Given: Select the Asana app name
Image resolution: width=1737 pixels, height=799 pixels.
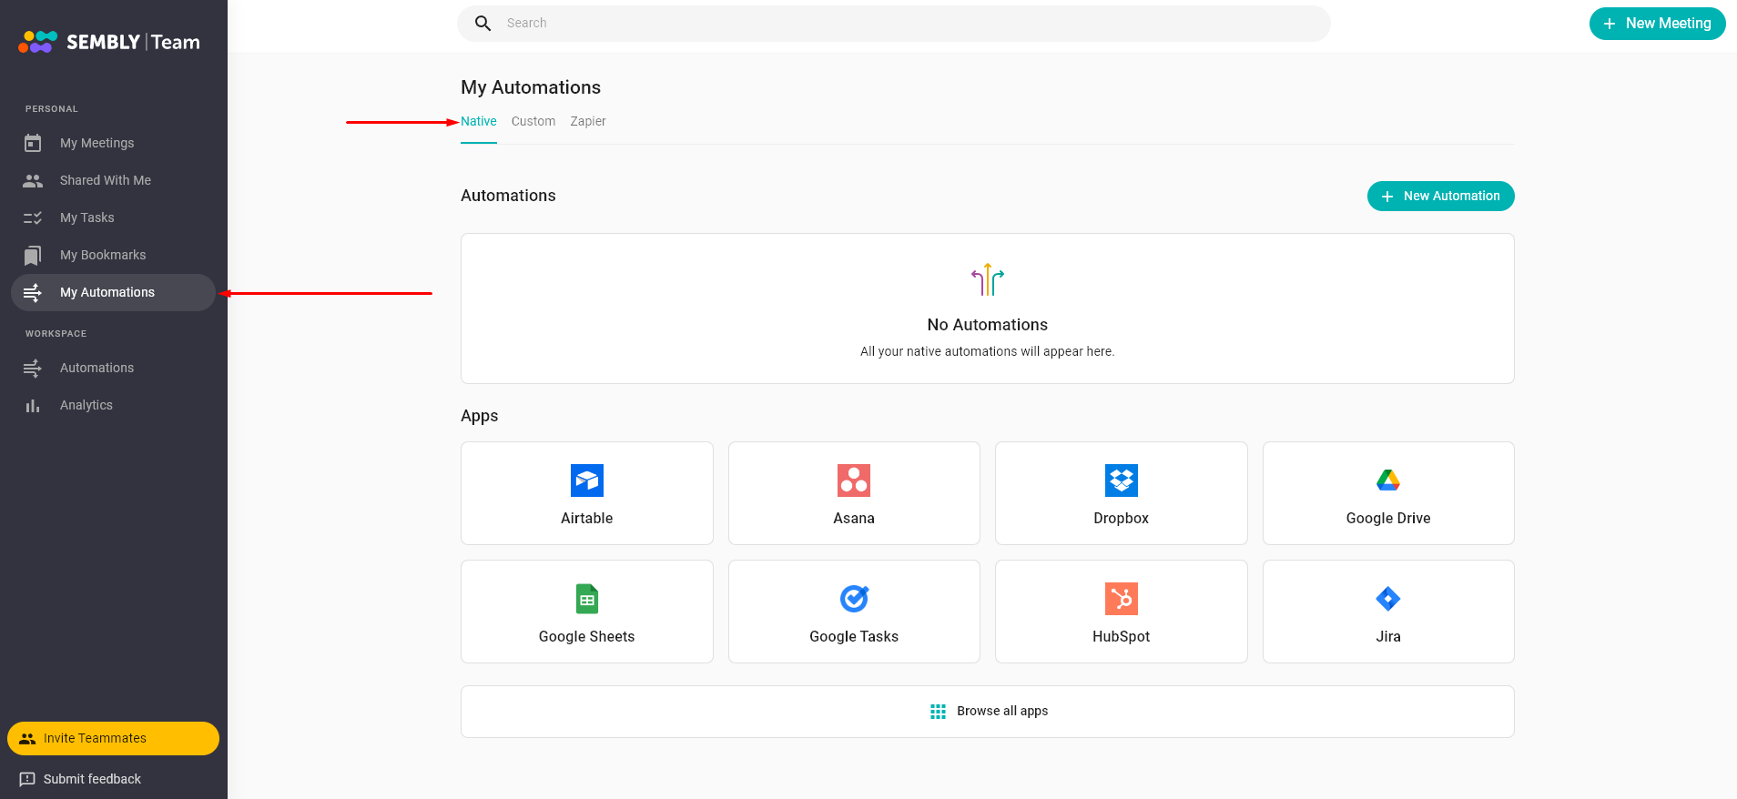Looking at the screenshot, I should [x=854, y=518].
